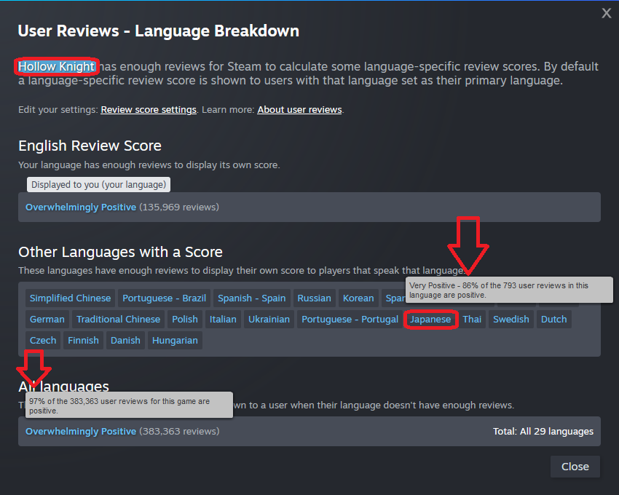Click the 'English Review Score' heading

click(90, 146)
